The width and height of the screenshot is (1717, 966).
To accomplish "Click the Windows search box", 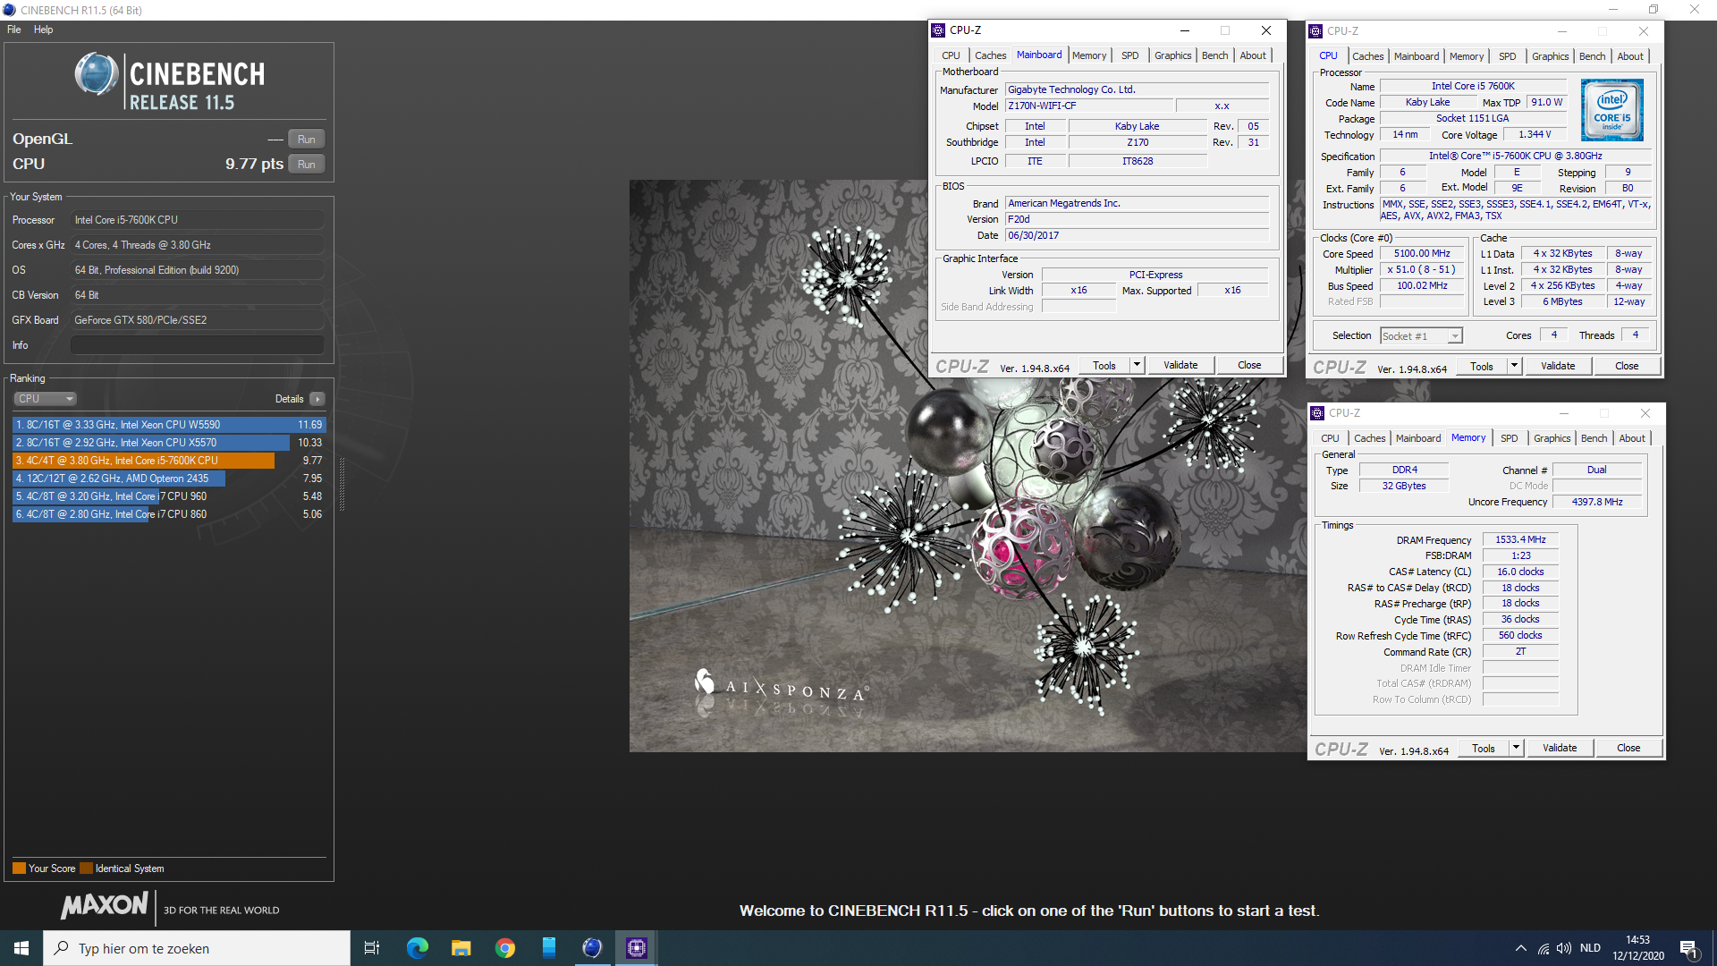I will point(197,948).
